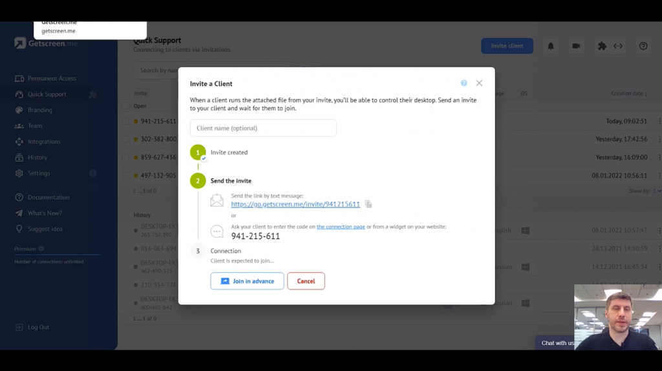Click the puzzle icon beside Quick Support
This screenshot has width=662, height=371.
92,94
